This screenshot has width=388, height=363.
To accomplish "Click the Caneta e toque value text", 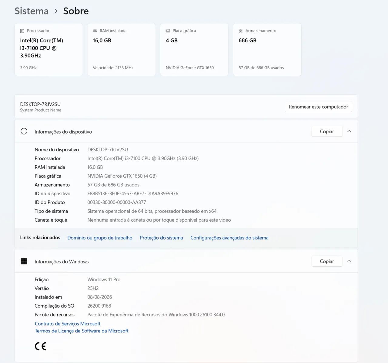I will click(x=159, y=220).
